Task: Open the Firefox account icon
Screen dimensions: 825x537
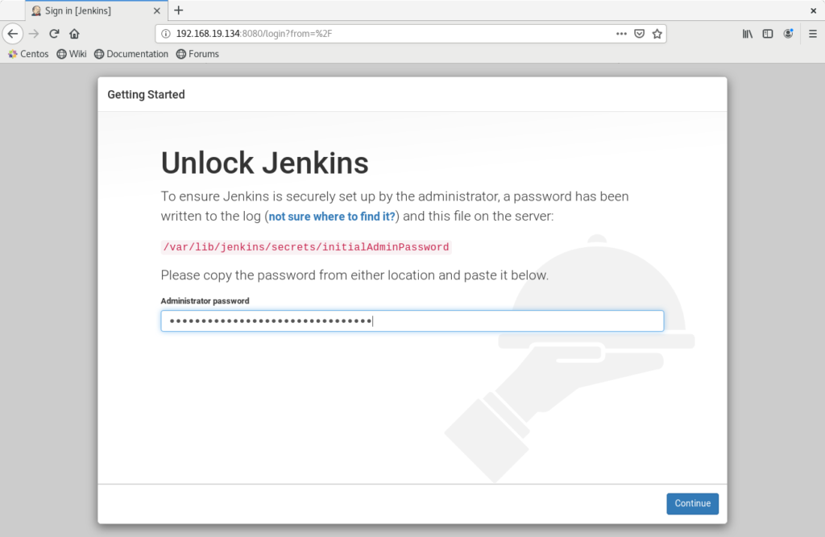Action: pyautogui.click(x=788, y=34)
